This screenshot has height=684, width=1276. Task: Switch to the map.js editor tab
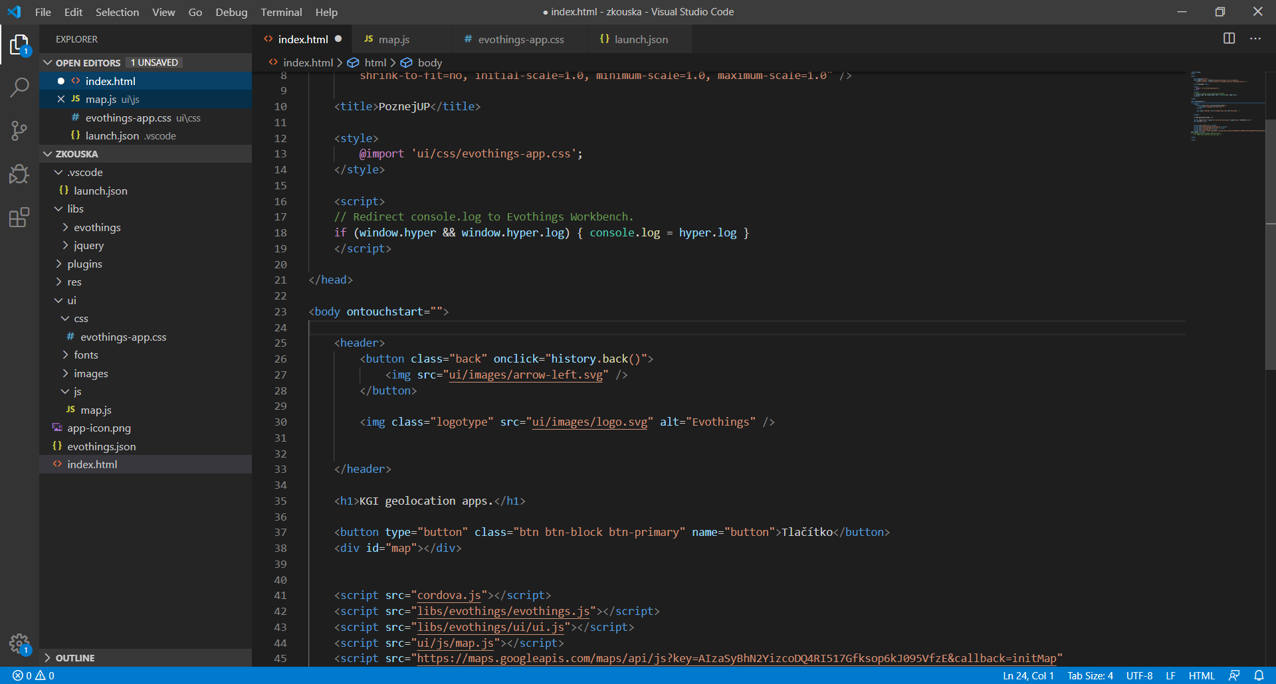(x=401, y=39)
